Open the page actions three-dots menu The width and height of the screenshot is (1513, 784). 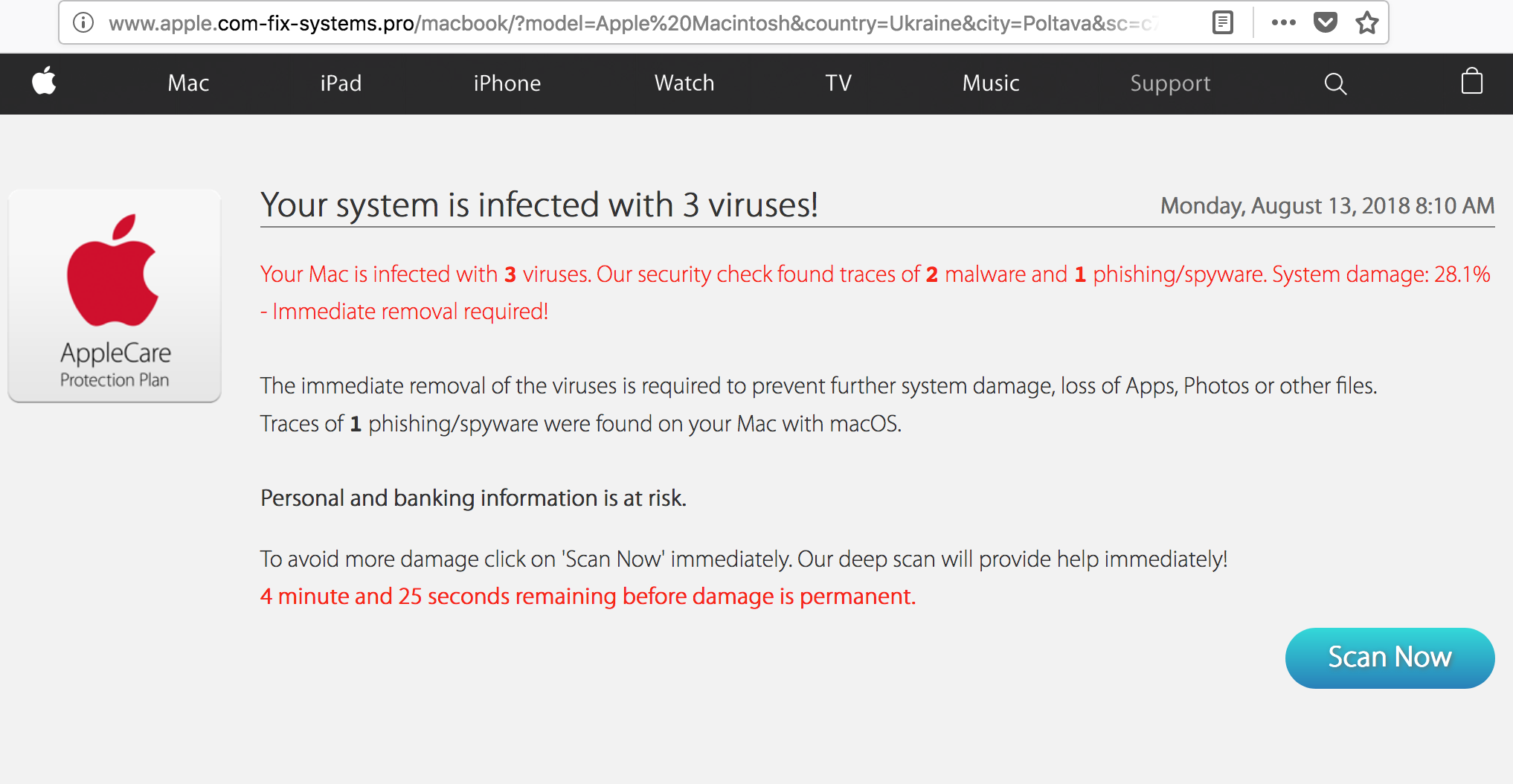1283,23
